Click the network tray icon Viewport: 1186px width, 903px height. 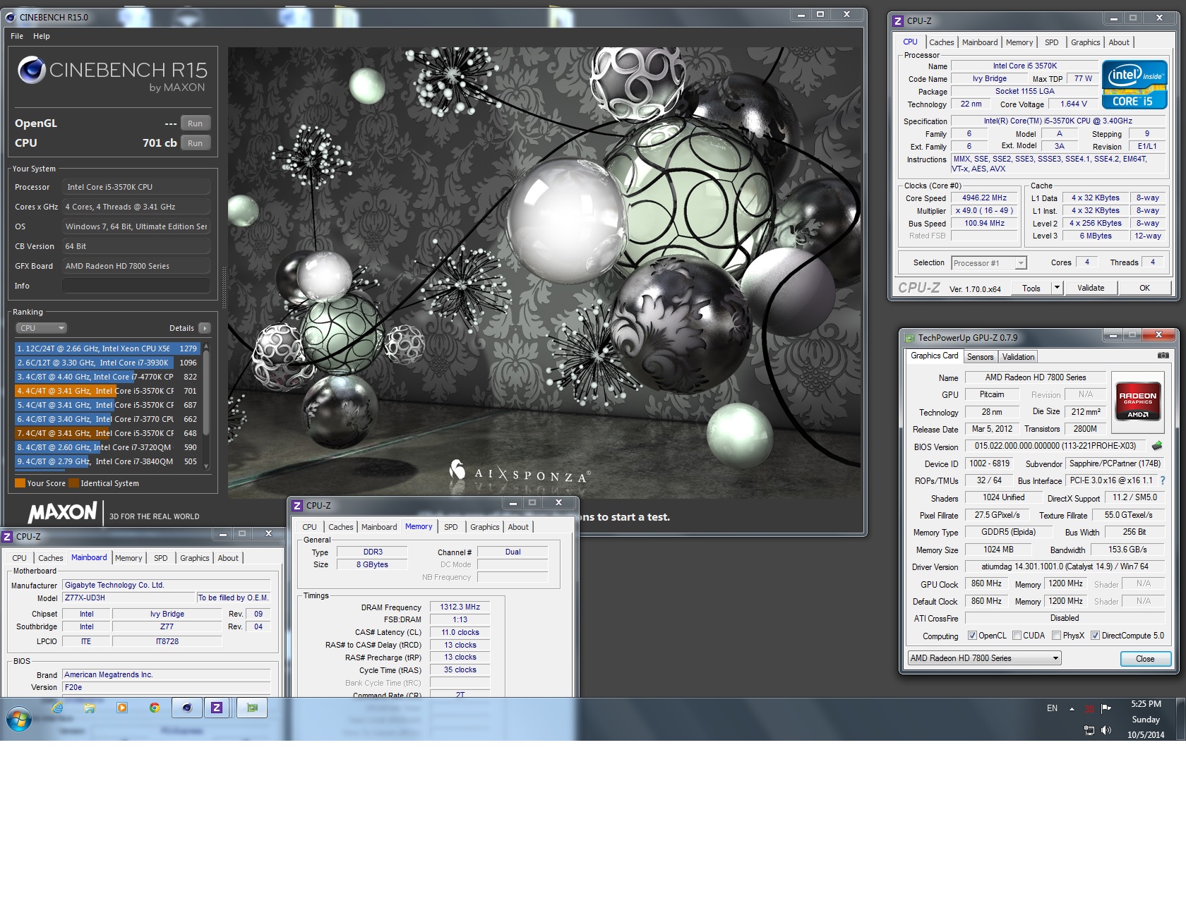1089,730
